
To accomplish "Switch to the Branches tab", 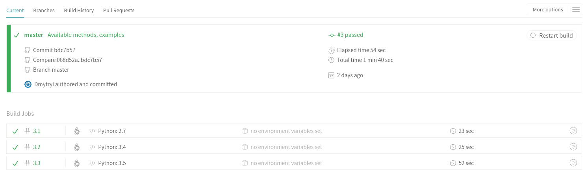I will (44, 11).
